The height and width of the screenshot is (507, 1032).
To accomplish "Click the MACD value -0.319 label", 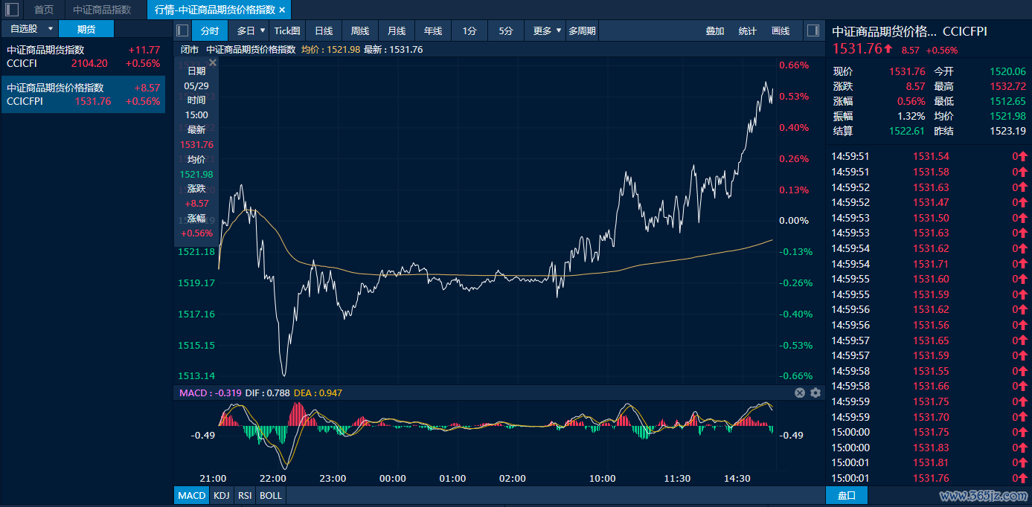I will [x=210, y=393].
